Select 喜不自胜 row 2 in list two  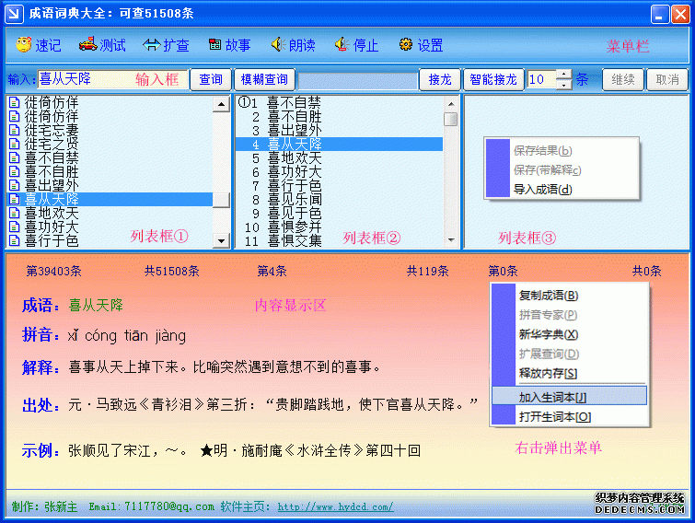click(x=339, y=117)
